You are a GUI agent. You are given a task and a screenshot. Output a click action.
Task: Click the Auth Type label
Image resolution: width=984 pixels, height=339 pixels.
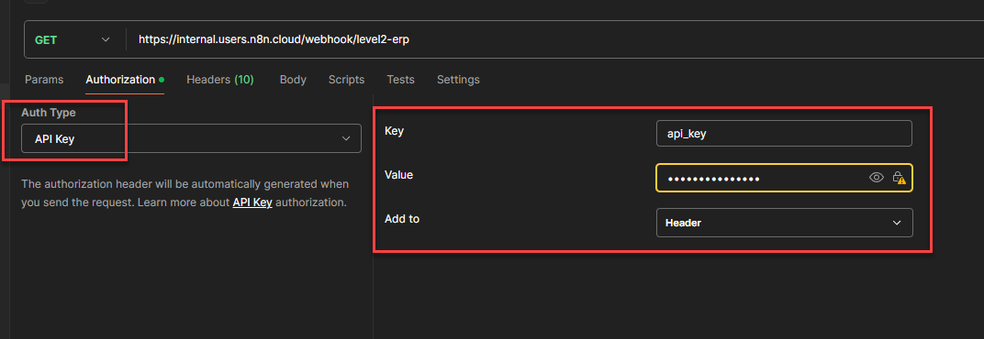pos(49,113)
